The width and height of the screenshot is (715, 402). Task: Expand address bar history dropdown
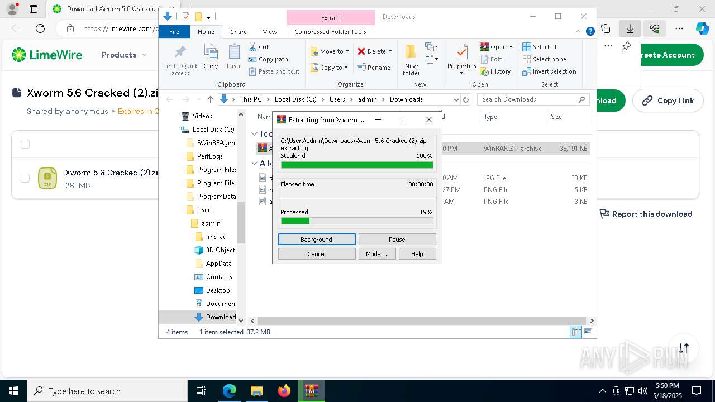(456, 99)
